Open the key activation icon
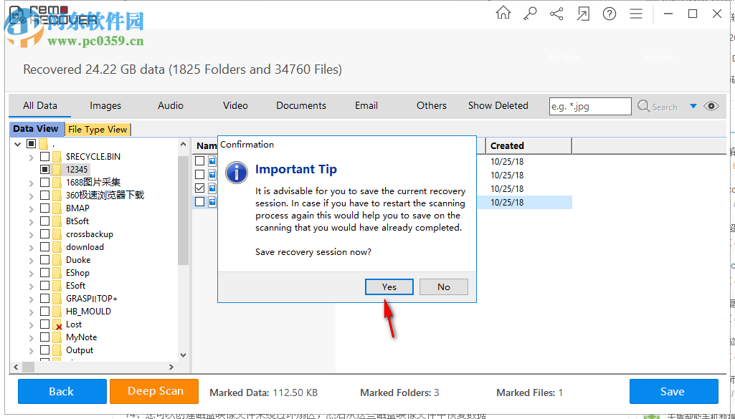 point(530,14)
